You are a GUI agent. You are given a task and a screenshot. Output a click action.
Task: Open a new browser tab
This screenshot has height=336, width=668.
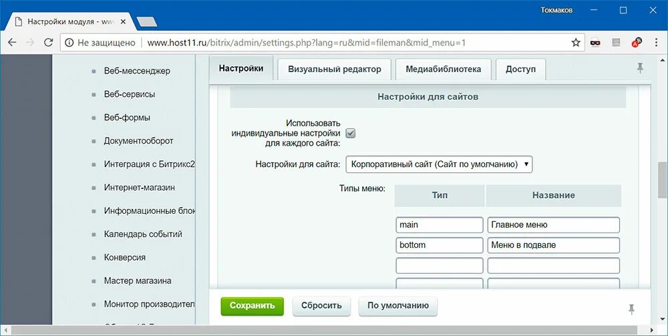click(146, 21)
